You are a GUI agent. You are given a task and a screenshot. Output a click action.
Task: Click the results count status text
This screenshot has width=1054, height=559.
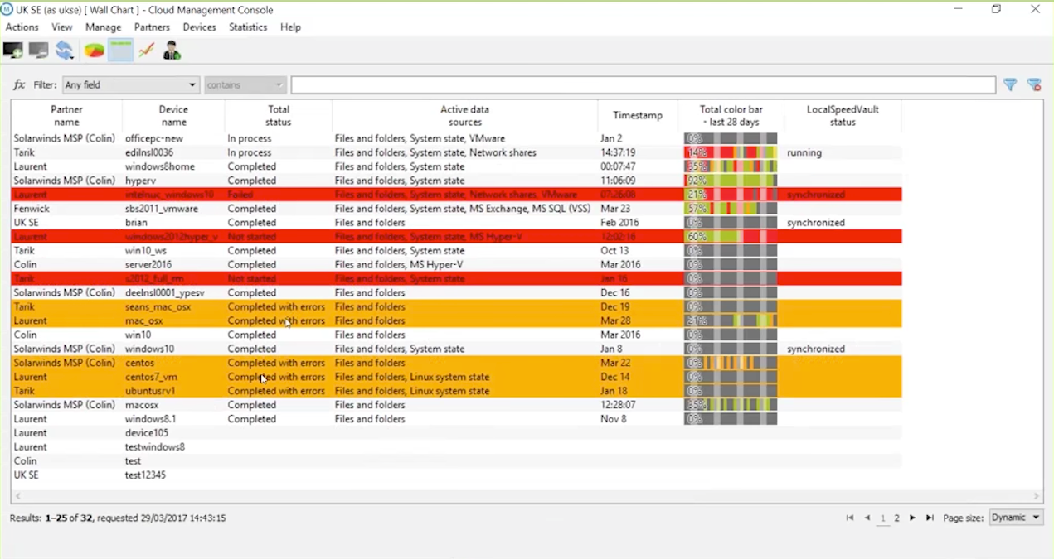coord(118,518)
